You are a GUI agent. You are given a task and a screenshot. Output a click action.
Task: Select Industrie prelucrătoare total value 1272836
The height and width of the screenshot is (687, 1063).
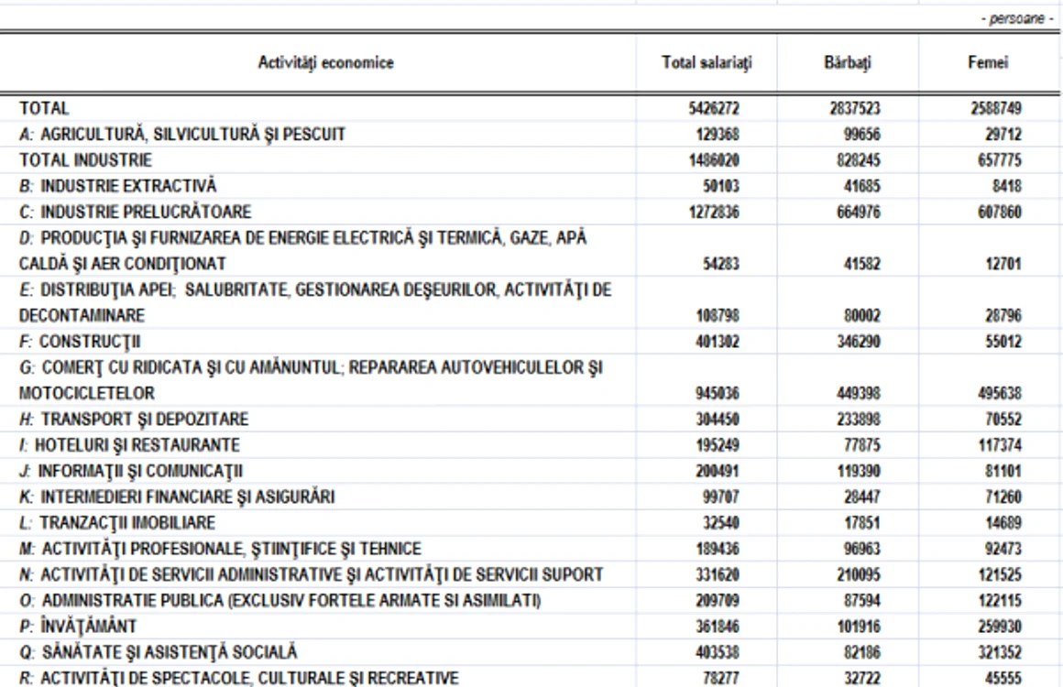pos(714,213)
